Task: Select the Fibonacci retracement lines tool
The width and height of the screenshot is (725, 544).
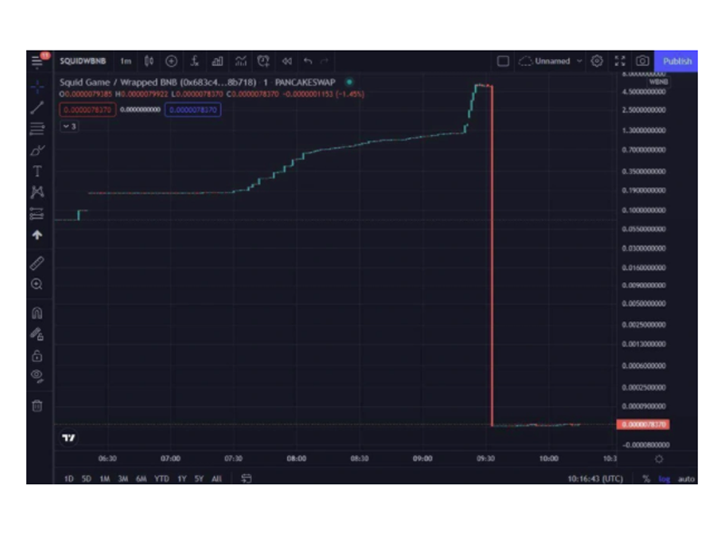Action: (x=37, y=129)
